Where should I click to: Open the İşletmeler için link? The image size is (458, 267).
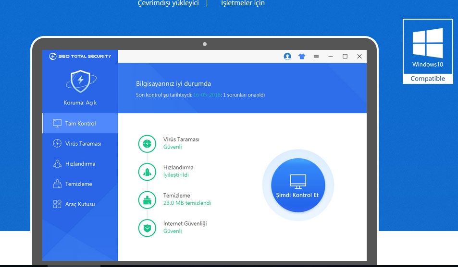coord(243,3)
